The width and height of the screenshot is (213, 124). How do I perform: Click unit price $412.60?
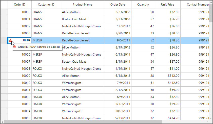point(173,83)
